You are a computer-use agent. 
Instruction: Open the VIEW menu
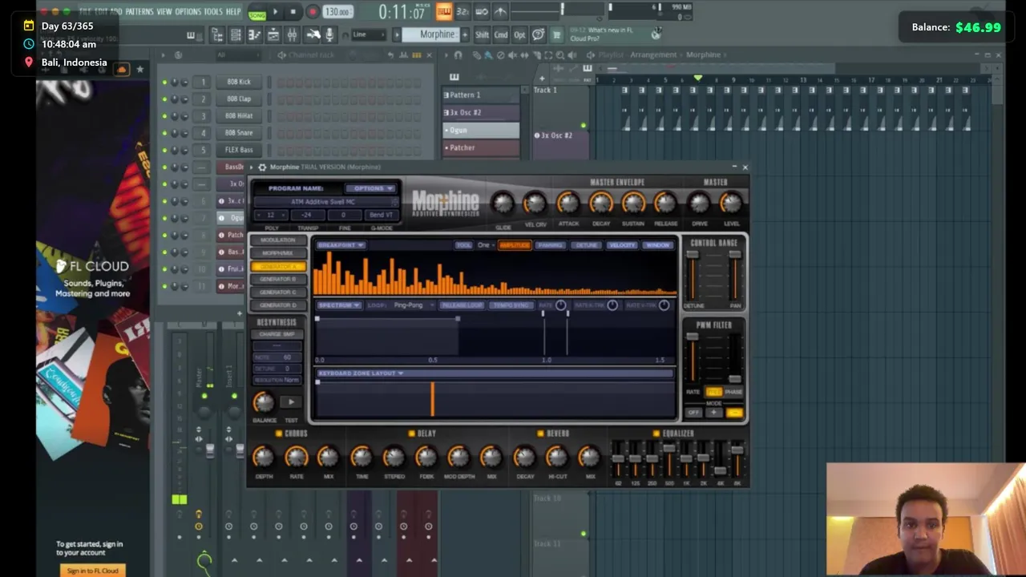point(164,12)
